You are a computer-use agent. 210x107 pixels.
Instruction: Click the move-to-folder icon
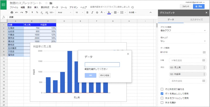(x=51, y=3)
